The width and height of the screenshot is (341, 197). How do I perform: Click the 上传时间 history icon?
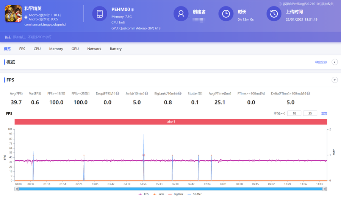pos(274,14)
